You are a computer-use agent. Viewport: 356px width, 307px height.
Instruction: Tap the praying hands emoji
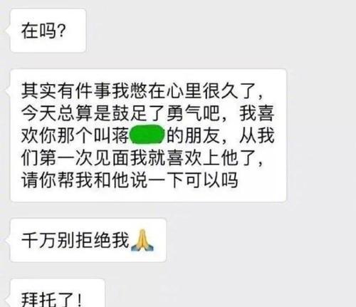coord(142,240)
